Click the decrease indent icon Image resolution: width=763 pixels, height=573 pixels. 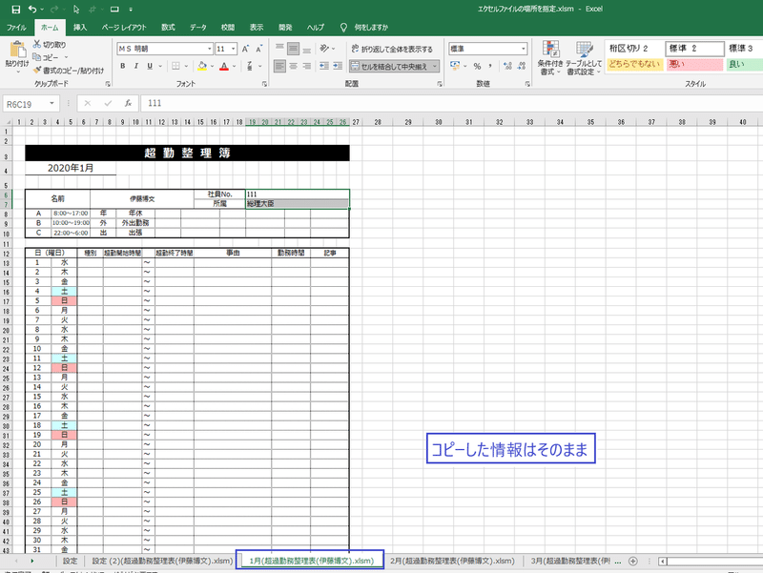tap(324, 66)
